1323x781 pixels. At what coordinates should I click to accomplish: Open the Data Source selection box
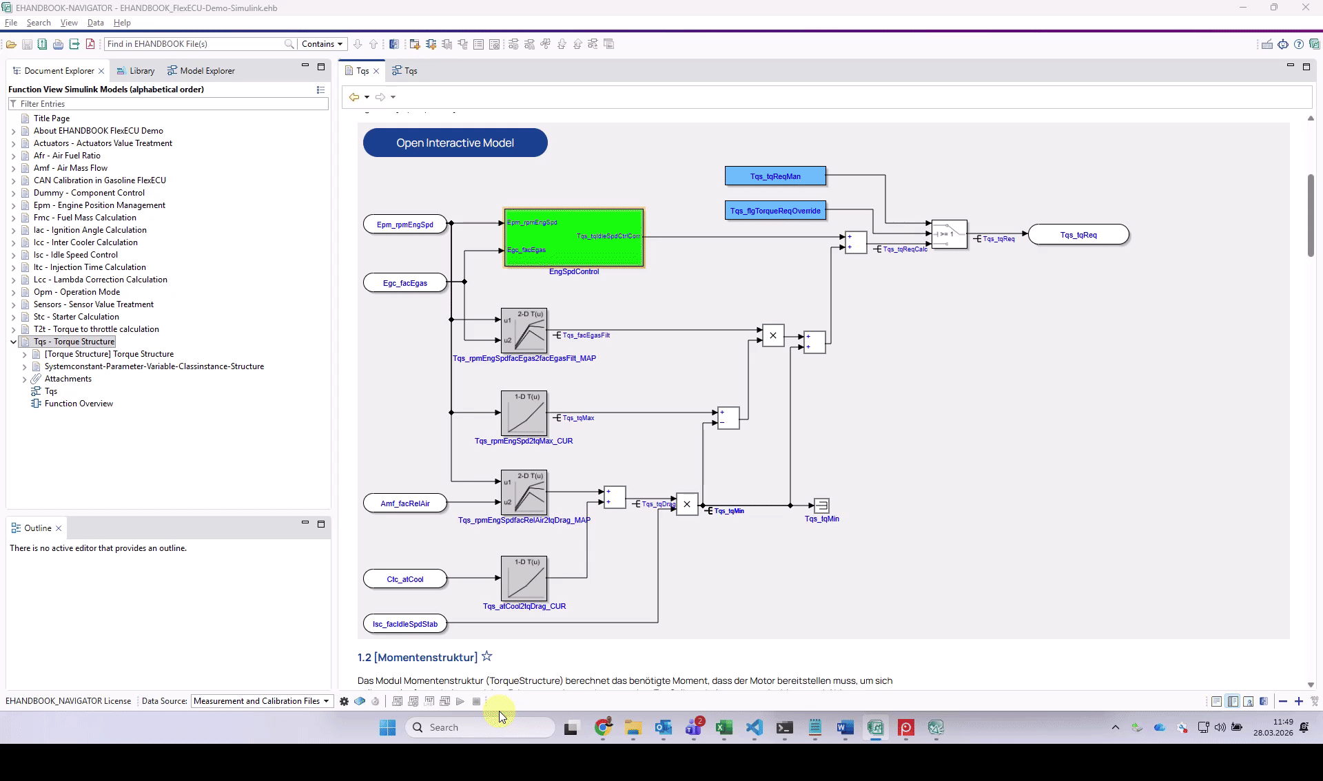pyautogui.click(x=261, y=701)
